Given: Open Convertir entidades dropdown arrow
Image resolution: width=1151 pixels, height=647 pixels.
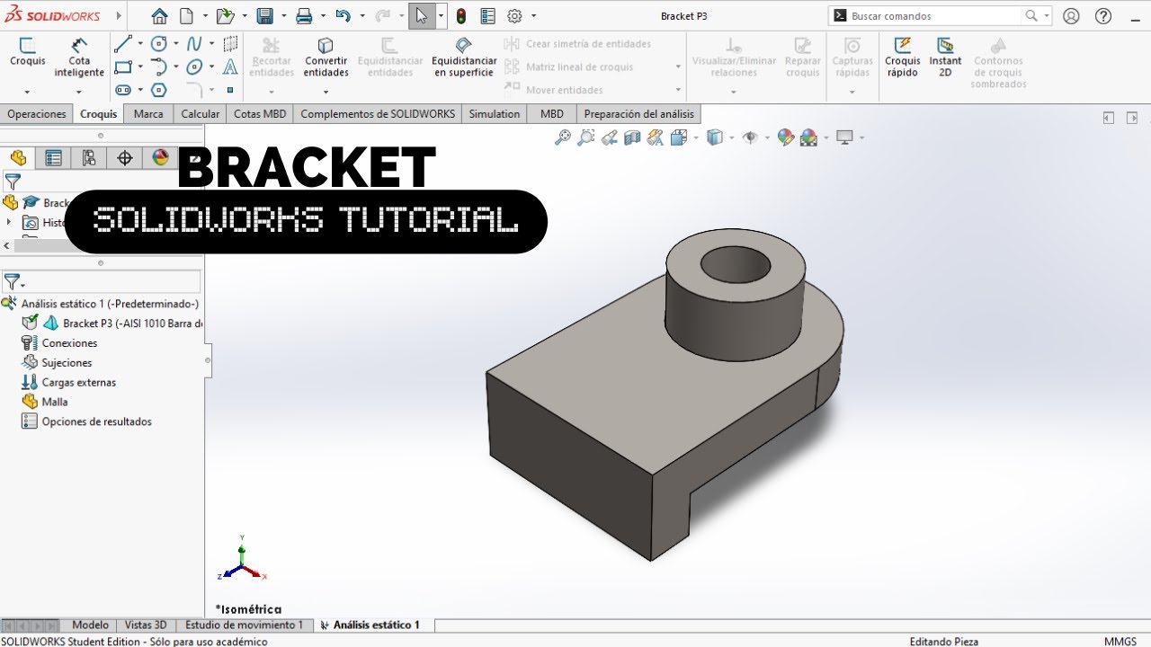Looking at the screenshot, I should pyautogui.click(x=326, y=92).
